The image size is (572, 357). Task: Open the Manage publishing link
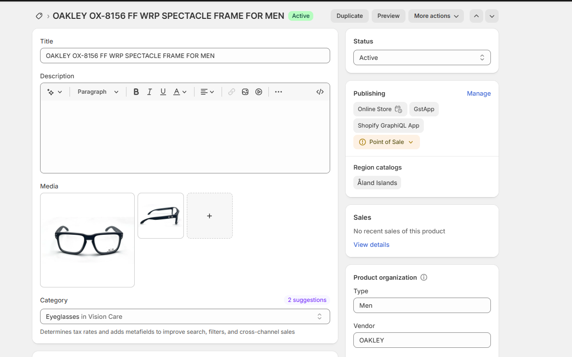coord(479,93)
